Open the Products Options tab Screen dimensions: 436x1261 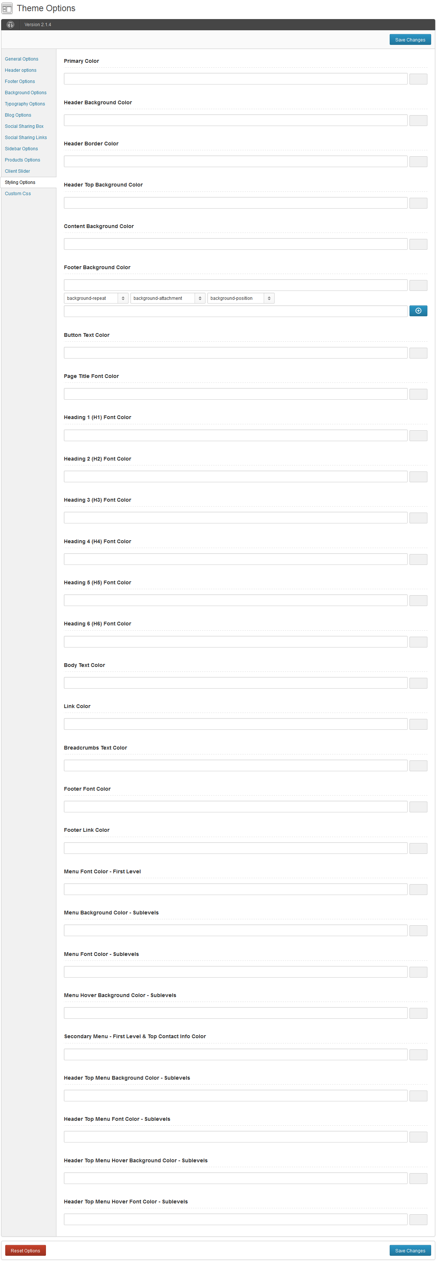tap(22, 160)
